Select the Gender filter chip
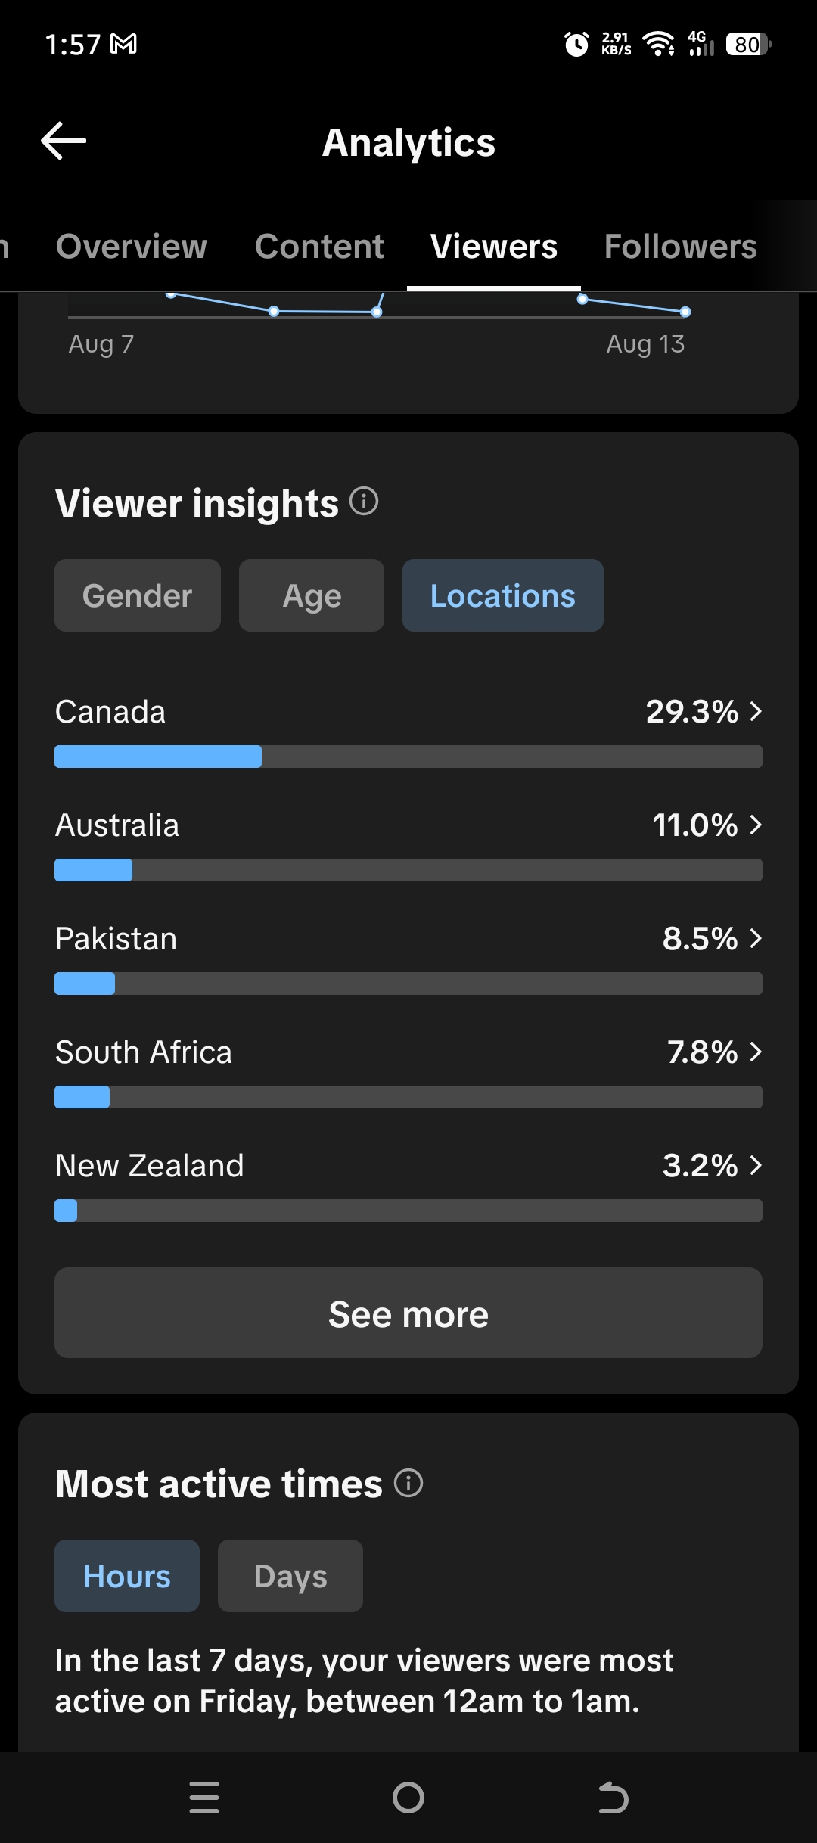The height and width of the screenshot is (1843, 817). [138, 595]
